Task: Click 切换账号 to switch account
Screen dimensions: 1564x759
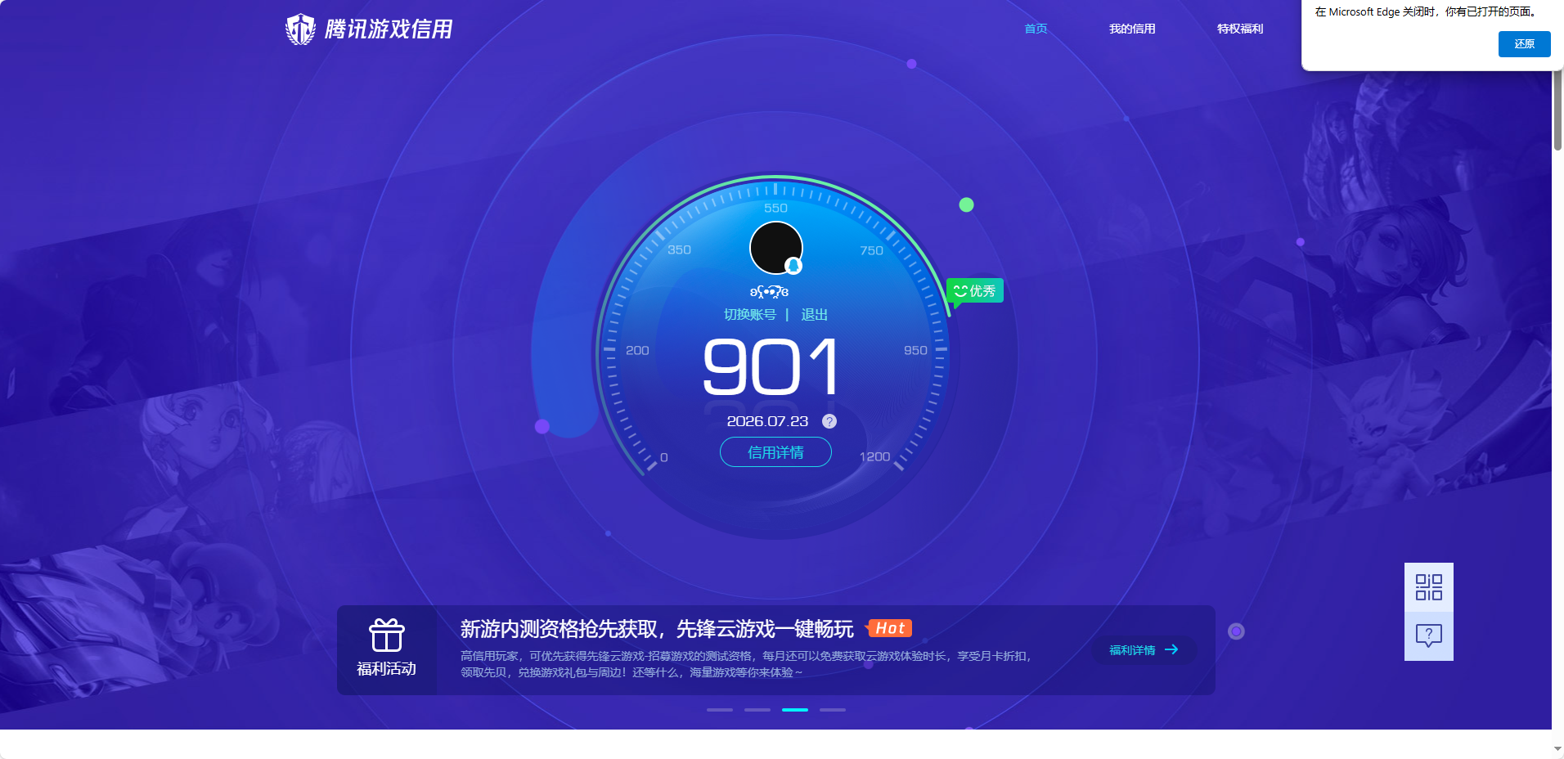Action: pyautogui.click(x=749, y=315)
